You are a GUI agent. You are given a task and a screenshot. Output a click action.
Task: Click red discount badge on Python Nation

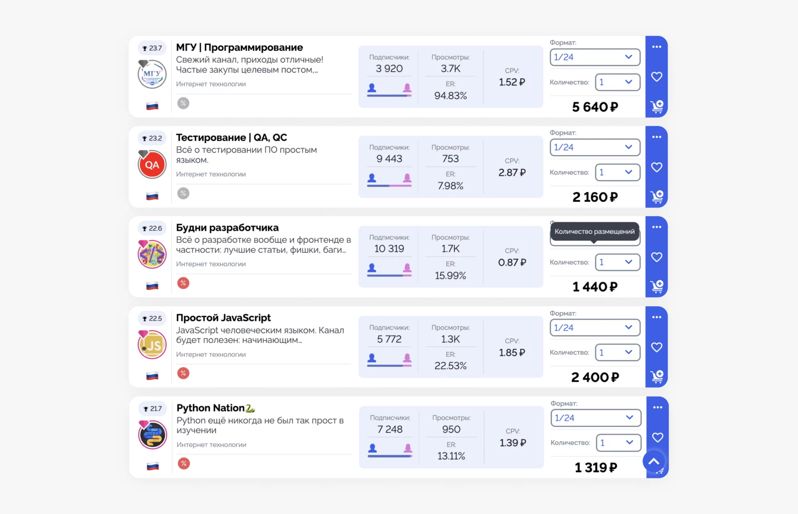[x=184, y=463]
